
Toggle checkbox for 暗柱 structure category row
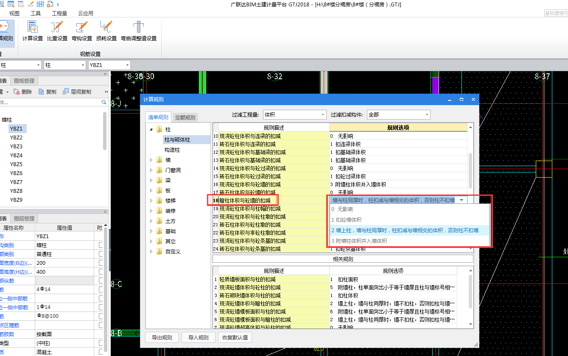[x=101, y=245]
